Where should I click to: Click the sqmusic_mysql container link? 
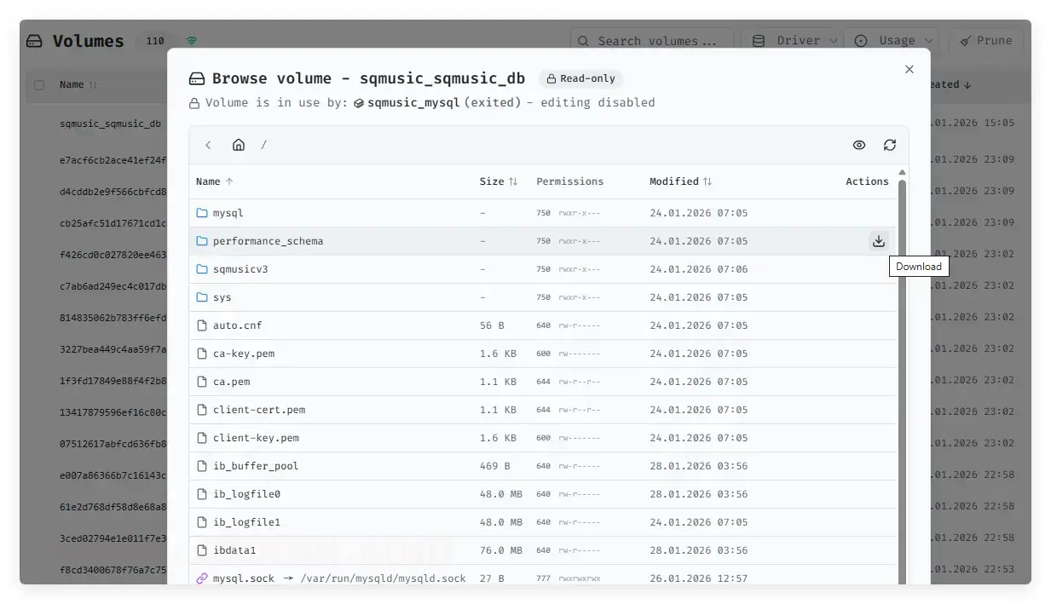(413, 102)
